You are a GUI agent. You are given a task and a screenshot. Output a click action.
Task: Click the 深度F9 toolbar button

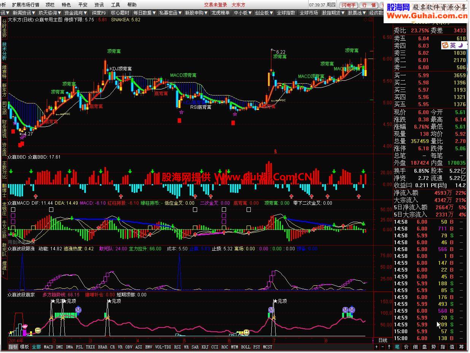99,13
